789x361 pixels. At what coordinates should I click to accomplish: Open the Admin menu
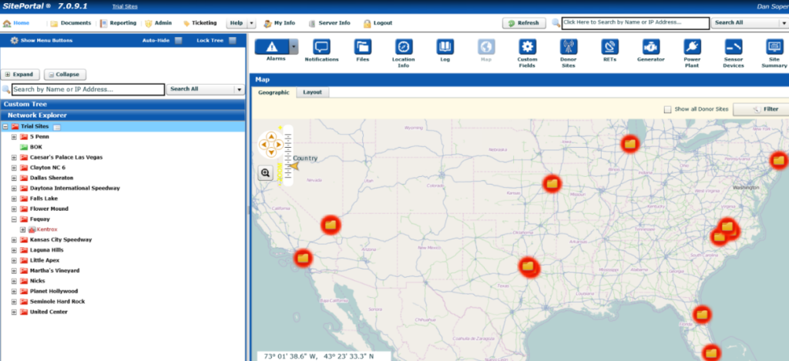(159, 23)
